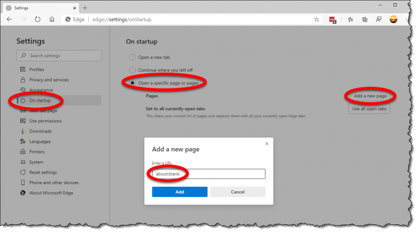Select Open a specific page or pages
The height and width of the screenshot is (233, 418).
pyautogui.click(x=132, y=83)
